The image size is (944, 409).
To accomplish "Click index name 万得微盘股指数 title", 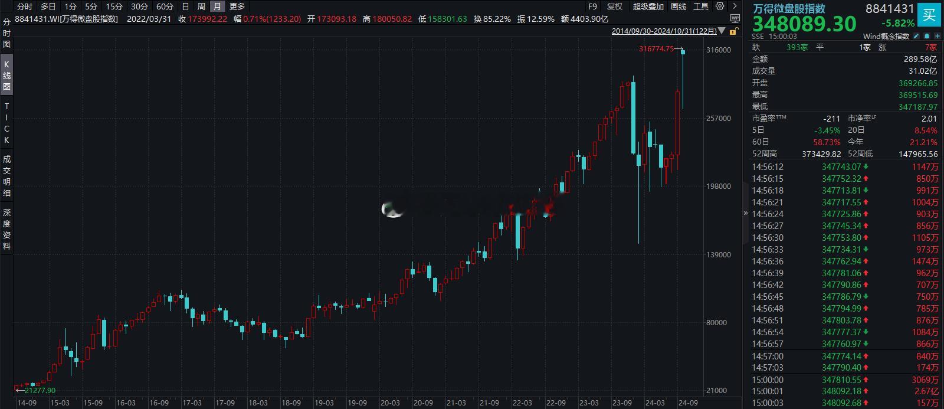I will [x=788, y=8].
